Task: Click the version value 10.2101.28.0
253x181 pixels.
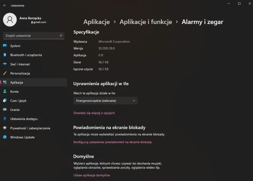Action: coord(106,48)
